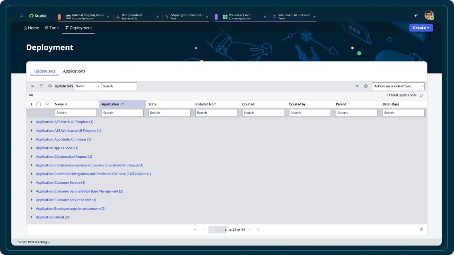The width and height of the screenshot is (454, 255).
Task: Open the user profile avatar
Action: click(x=428, y=16)
